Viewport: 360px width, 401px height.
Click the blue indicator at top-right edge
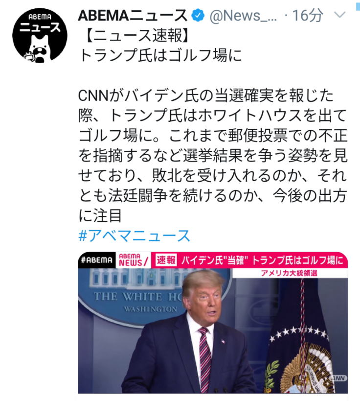(358, 6)
